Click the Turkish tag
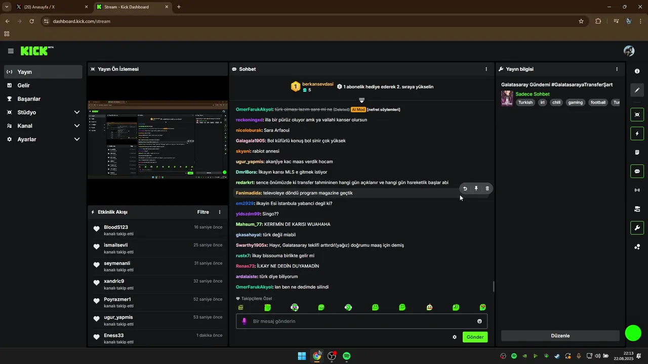Viewport: 648px width, 364px height. (525, 102)
